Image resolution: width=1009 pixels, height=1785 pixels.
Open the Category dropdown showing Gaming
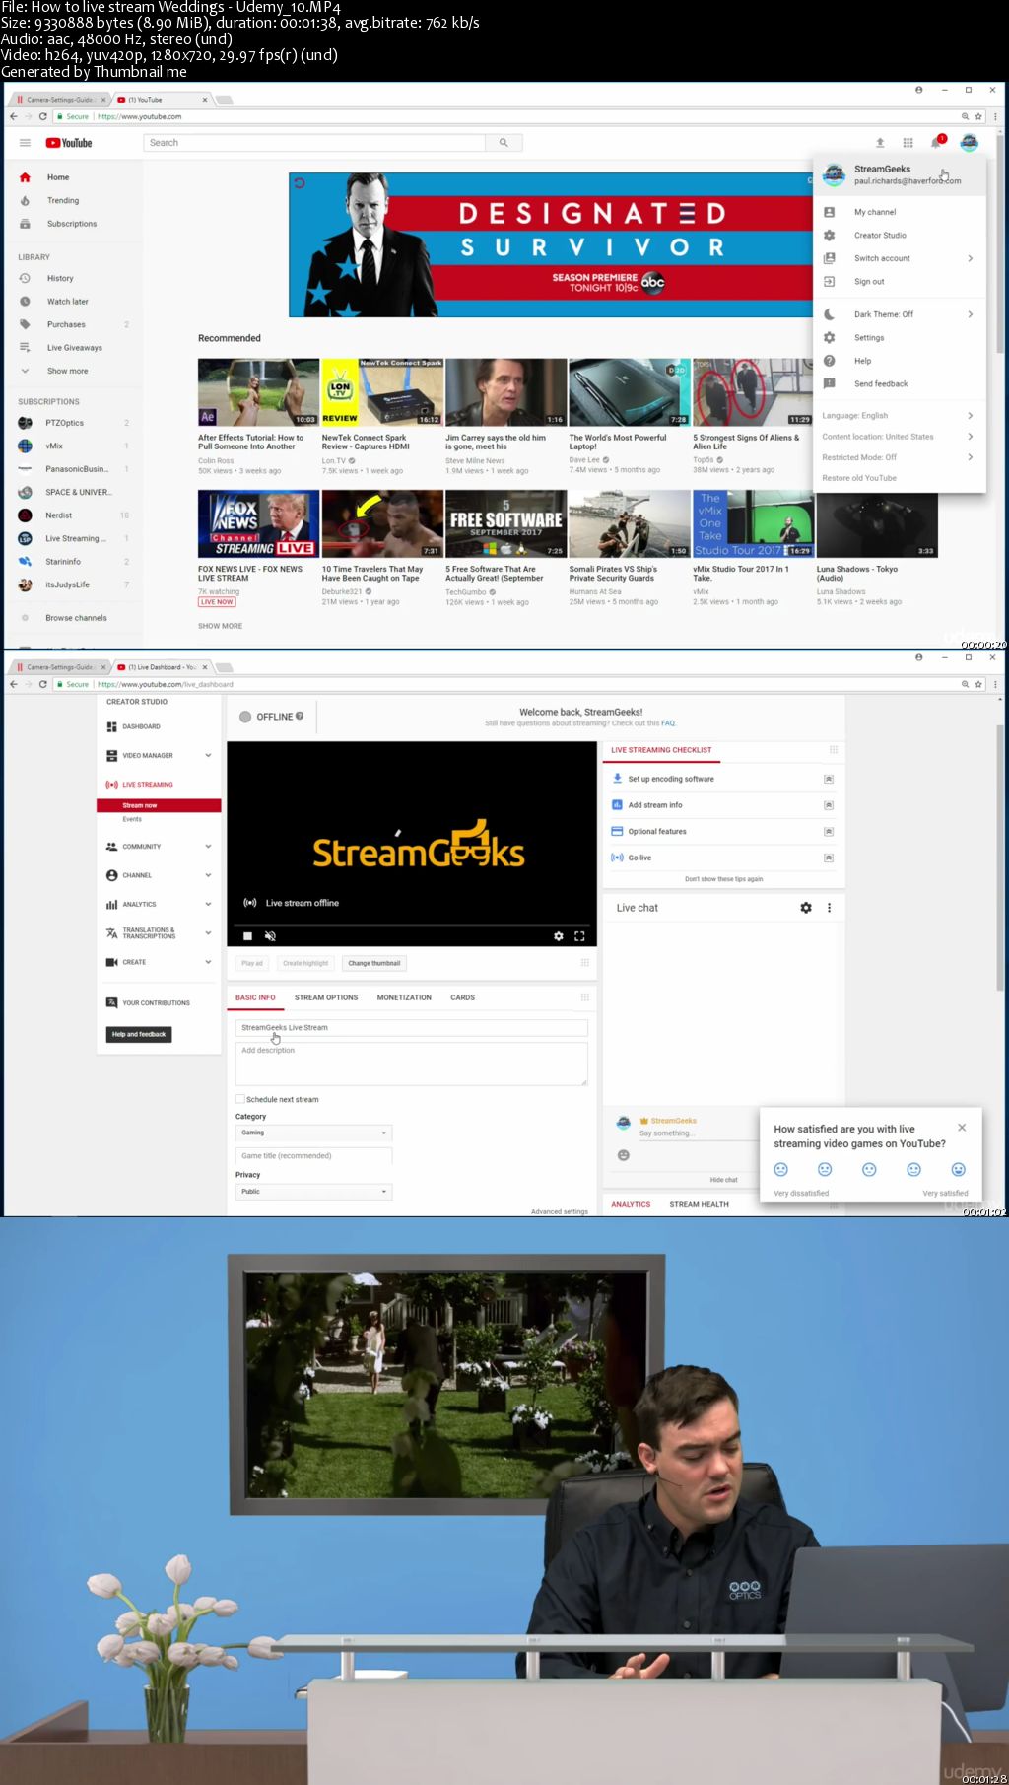coord(313,1133)
